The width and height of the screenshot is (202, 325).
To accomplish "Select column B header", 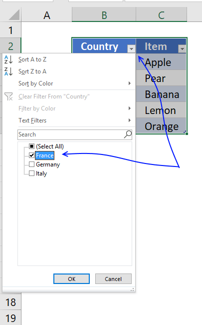I will pyautogui.click(x=104, y=15).
